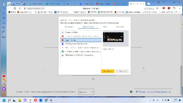The height and width of the screenshot is (103, 183).
Task: Open the language dropdown in the footer
Action: tap(86, 92)
